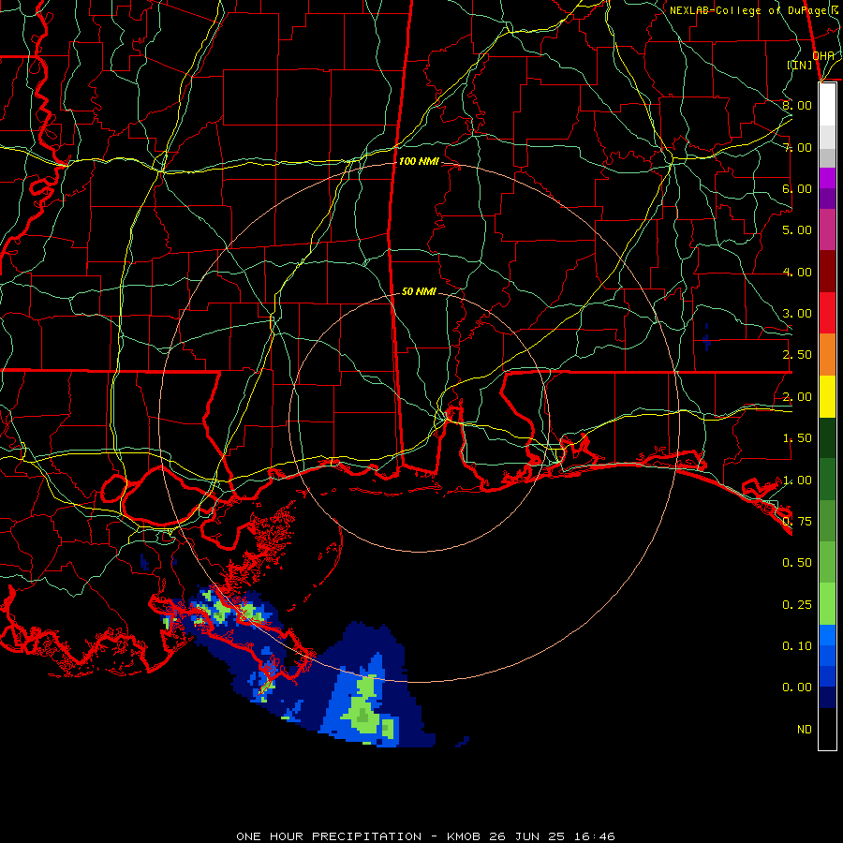The width and height of the screenshot is (843, 843).
Task: Click the darkest green swatch near 1.50
Action: click(x=827, y=437)
